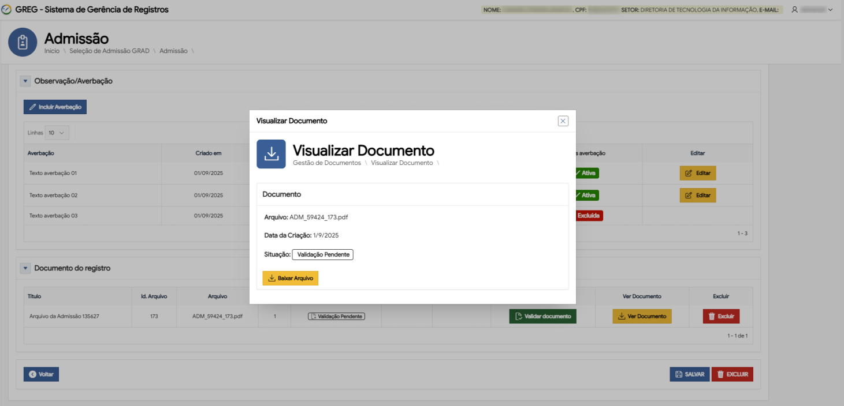Click the Voltar back button
This screenshot has height=406, width=844.
pos(41,374)
